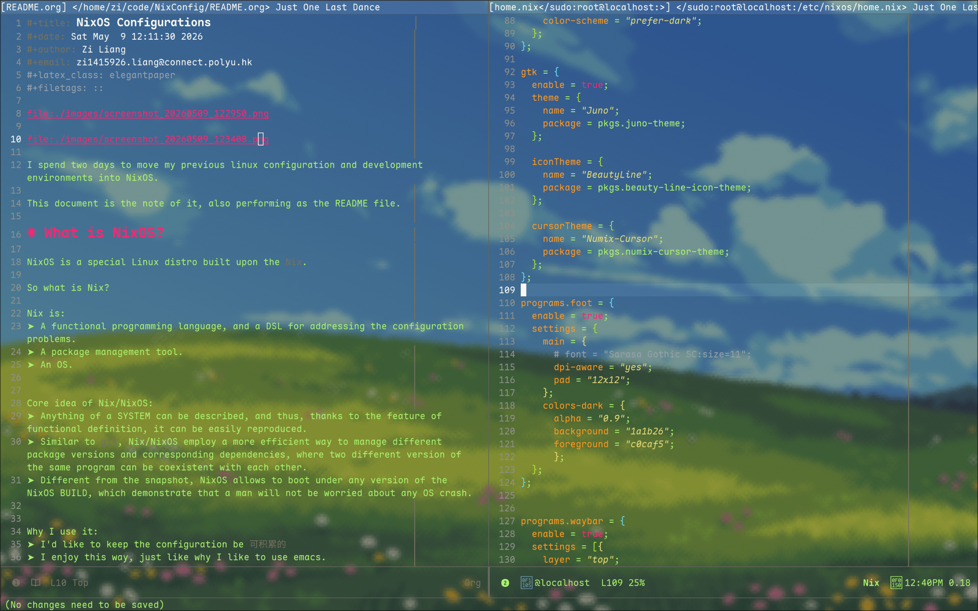Click the arrow bullet before 'I'd like to keep'
This screenshot has width=978, height=611.
tap(31, 544)
